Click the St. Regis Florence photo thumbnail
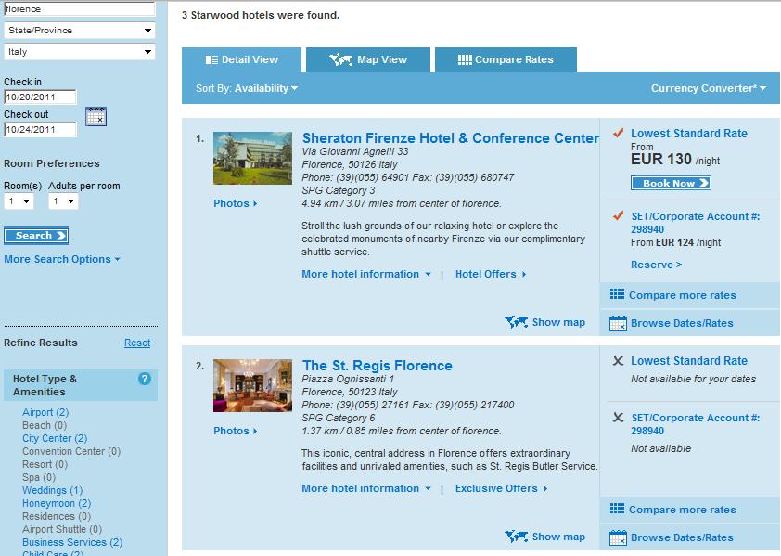Screen dimensions: 781x556 [x=252, y=384]
